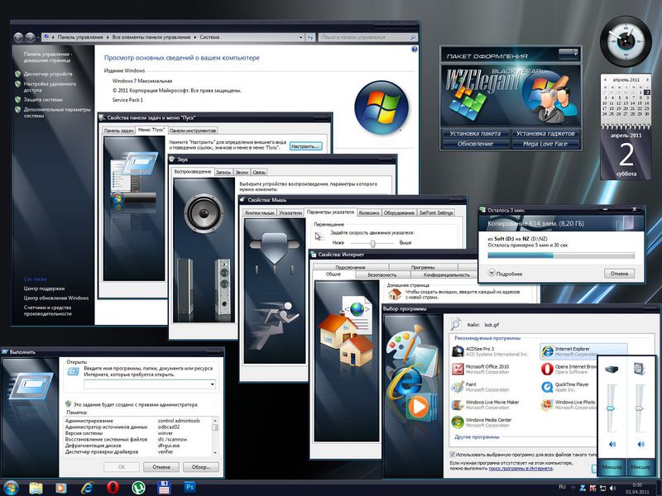
Task: Open the System window help icon
Action: click(415, 50)
